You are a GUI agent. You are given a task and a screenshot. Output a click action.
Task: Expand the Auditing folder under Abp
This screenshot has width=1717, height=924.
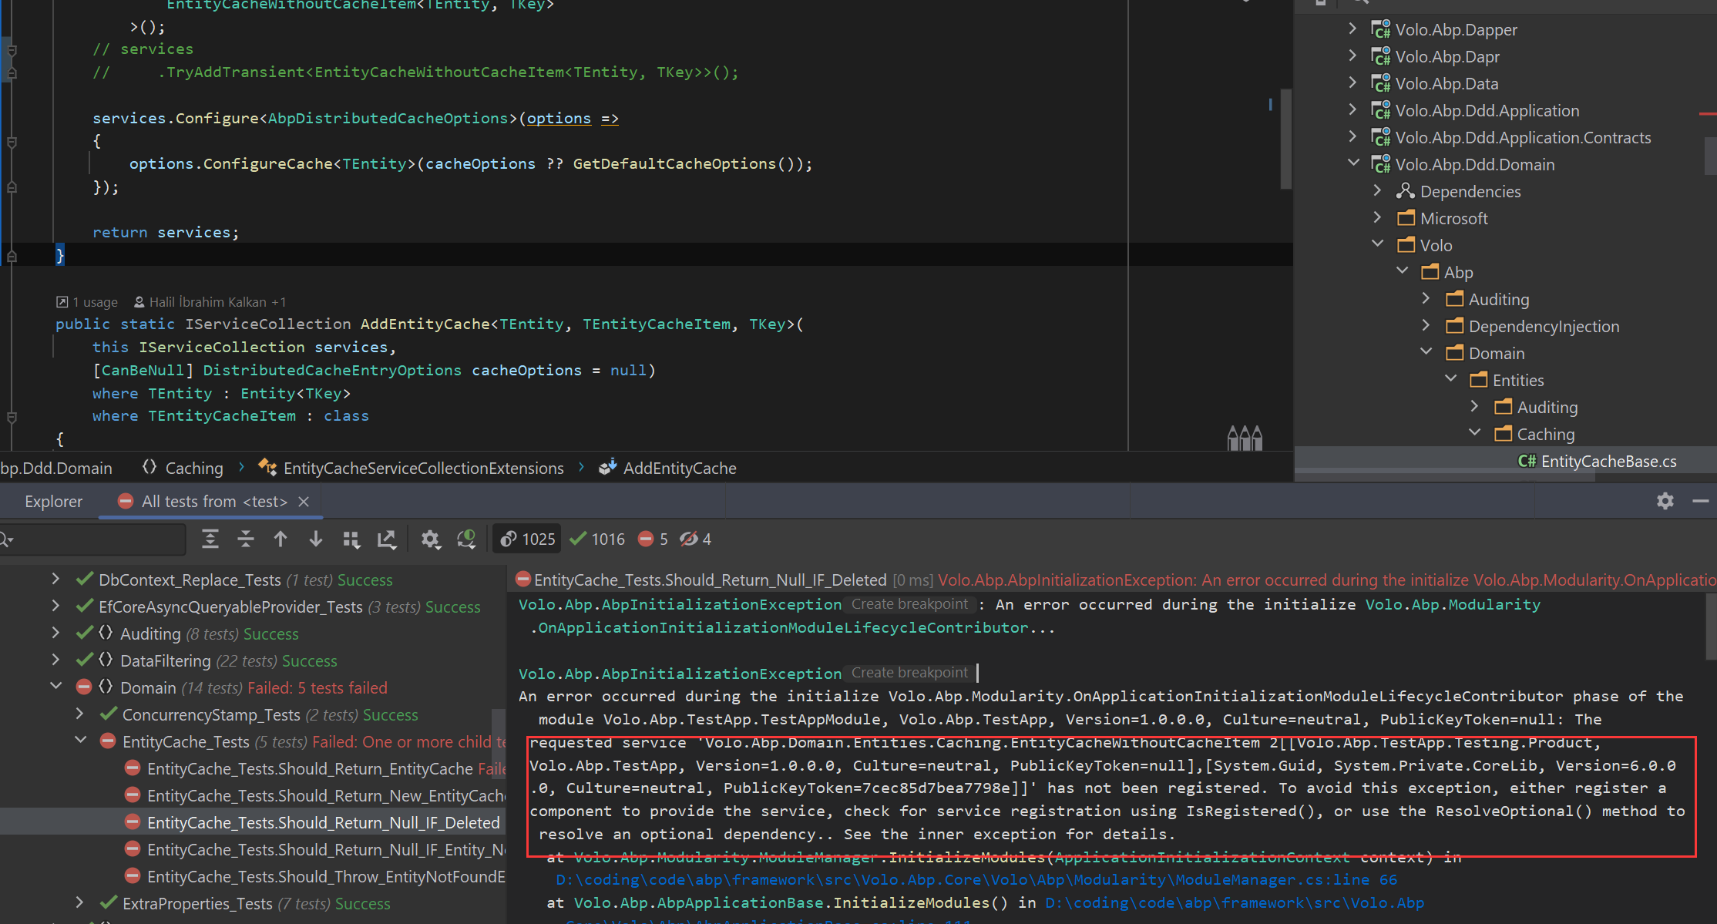click(x=1426, y=299)
